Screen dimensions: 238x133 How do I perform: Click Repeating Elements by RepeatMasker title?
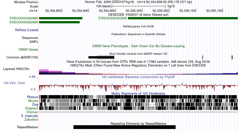coord(139,123)
